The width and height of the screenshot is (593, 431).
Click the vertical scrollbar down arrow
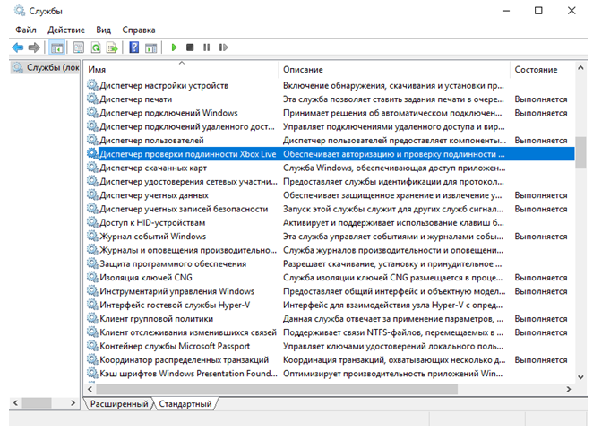[580, 377]
